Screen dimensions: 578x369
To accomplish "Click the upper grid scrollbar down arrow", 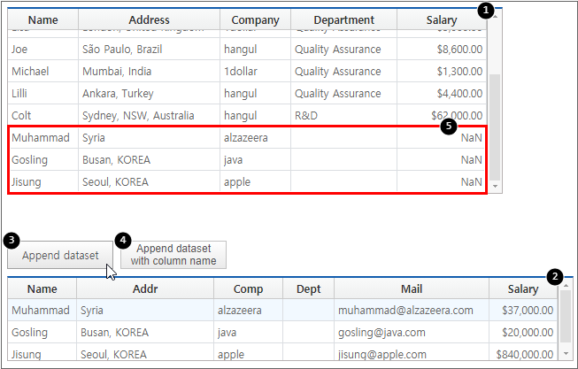I will [495, 187].
